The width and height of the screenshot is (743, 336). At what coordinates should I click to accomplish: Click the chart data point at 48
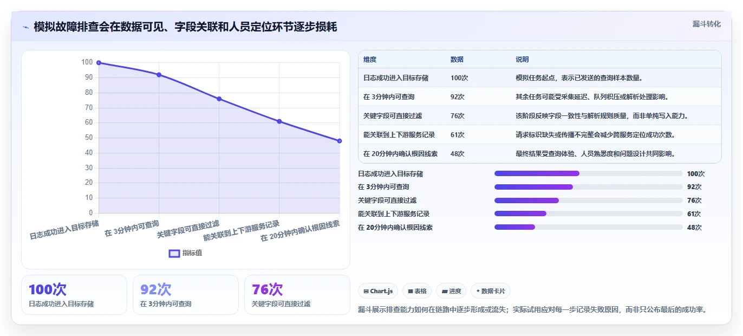tap(340, 141)
